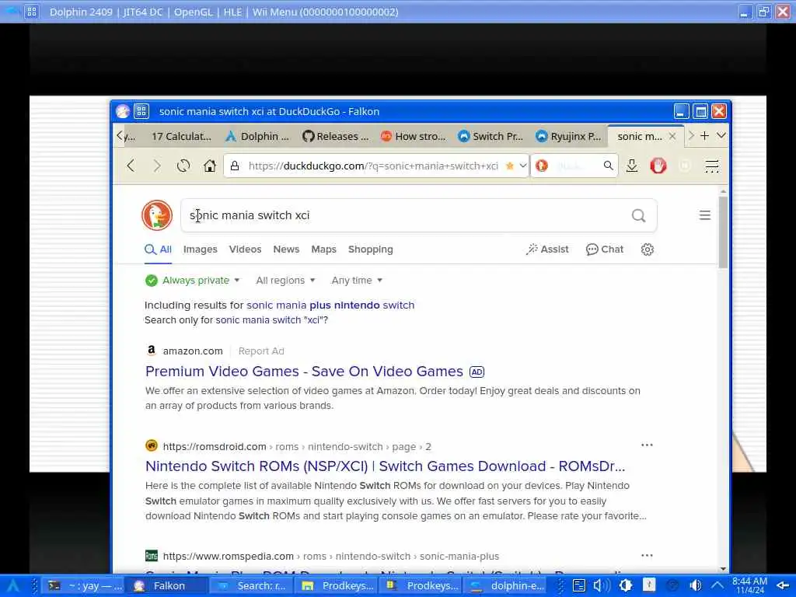Expand the All regions dropdown

285,280
